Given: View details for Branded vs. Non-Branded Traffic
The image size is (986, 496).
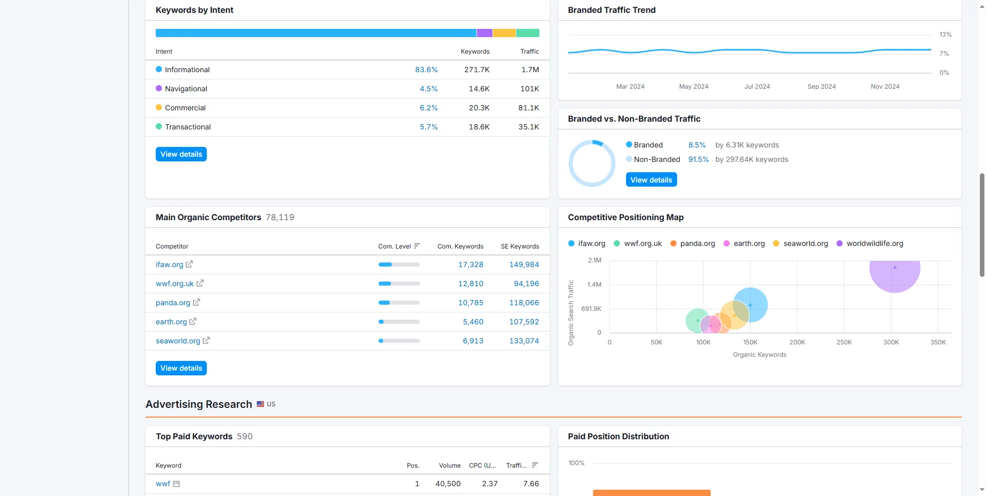Looking at the screenshot, I should (x=651, y=180).
